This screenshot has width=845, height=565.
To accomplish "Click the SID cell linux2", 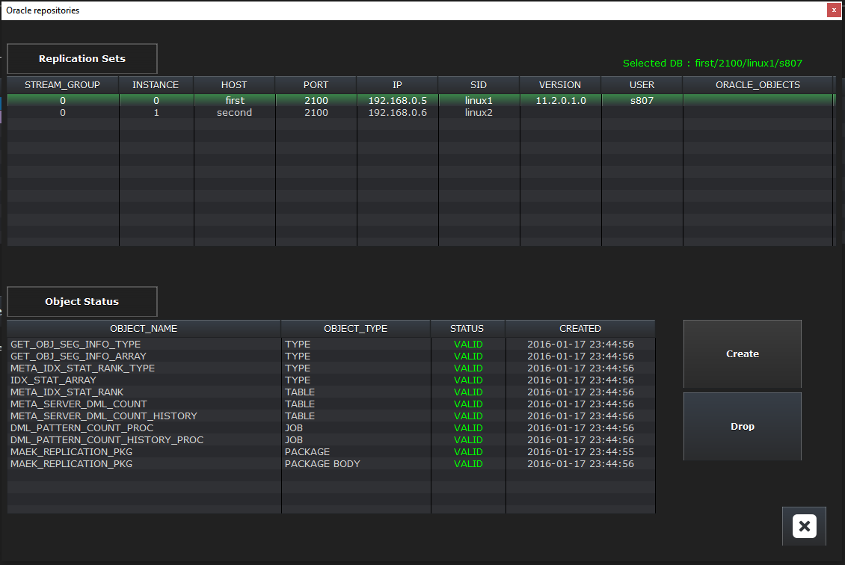I will (479, 113).
